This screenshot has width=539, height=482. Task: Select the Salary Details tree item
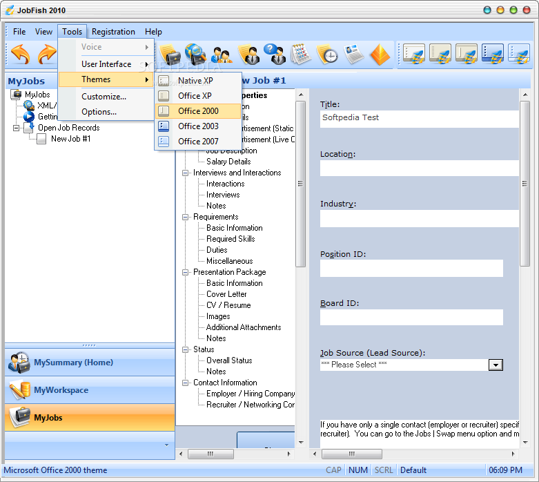click(228, 162)
